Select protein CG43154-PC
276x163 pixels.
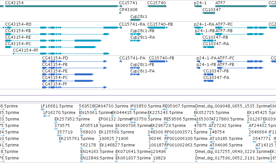tap(68, 81)
